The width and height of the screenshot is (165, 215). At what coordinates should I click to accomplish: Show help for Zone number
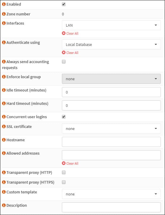coord(4,14)
